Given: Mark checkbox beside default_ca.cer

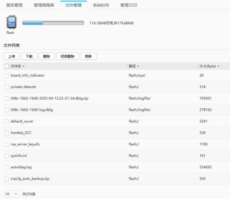Looking at the screenshot, I should (x=7, y=121).
